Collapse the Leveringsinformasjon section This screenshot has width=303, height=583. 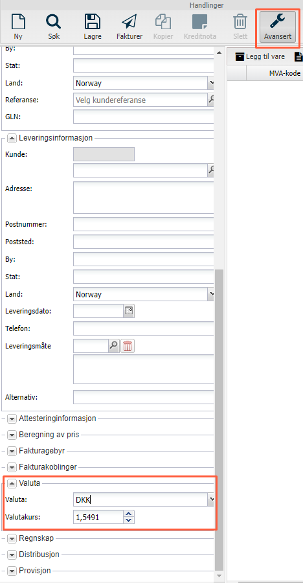pyautogui.click(x=12, y=138)
